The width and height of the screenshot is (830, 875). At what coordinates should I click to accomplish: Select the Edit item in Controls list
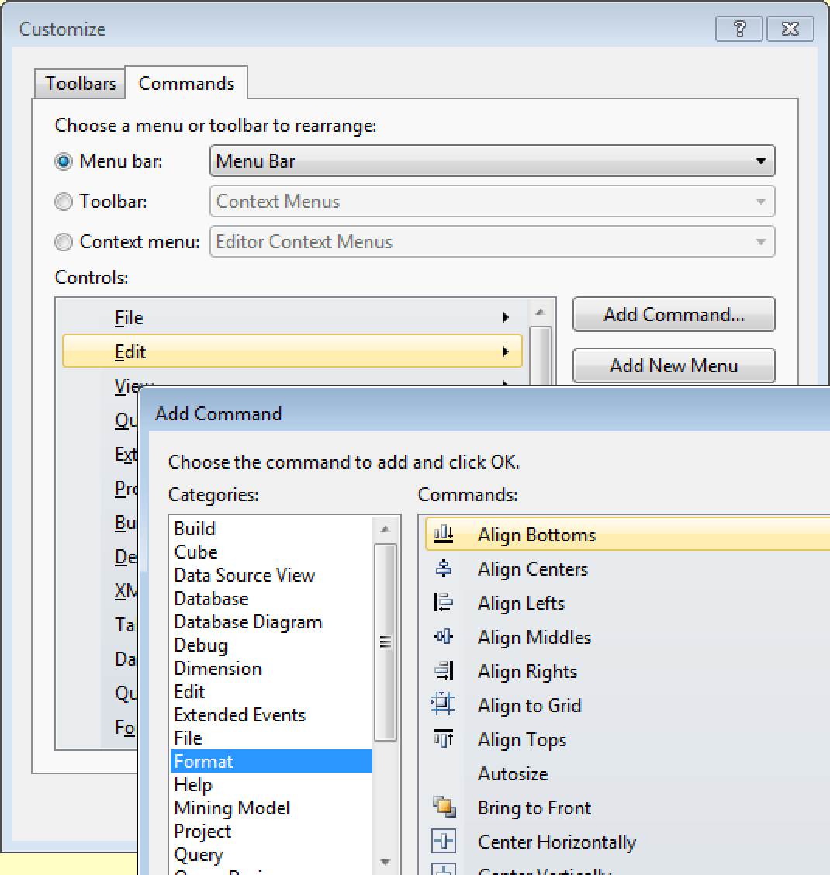coord(292,351)
